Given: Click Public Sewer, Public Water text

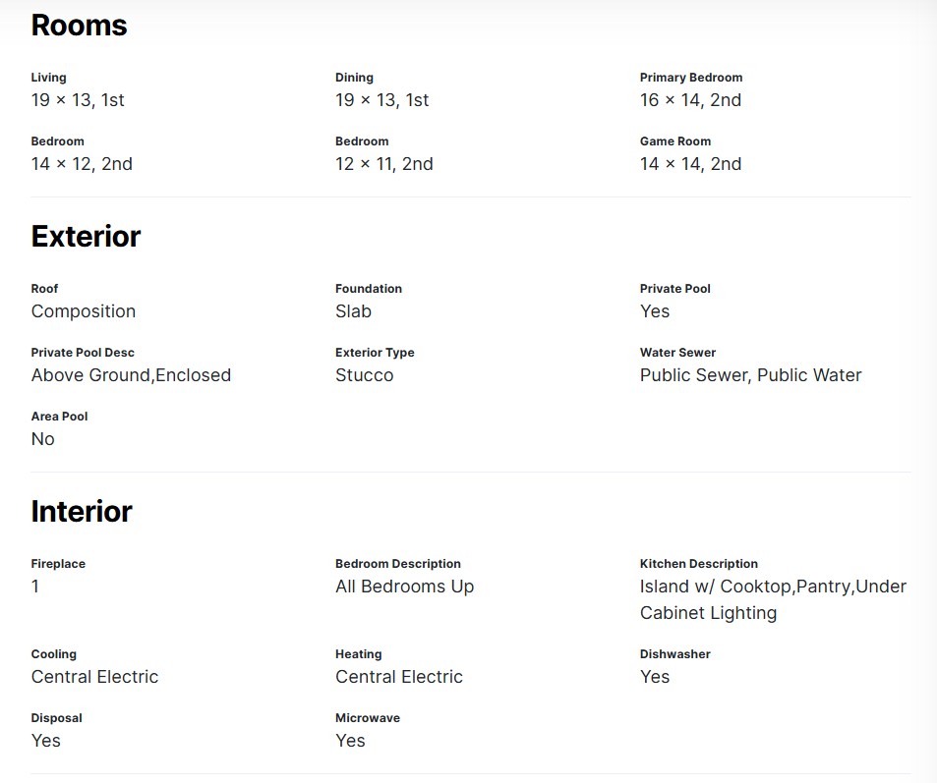Looking at the screenshot, I should click(750, 375).
